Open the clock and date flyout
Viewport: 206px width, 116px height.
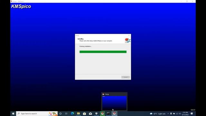coord(185,114)
